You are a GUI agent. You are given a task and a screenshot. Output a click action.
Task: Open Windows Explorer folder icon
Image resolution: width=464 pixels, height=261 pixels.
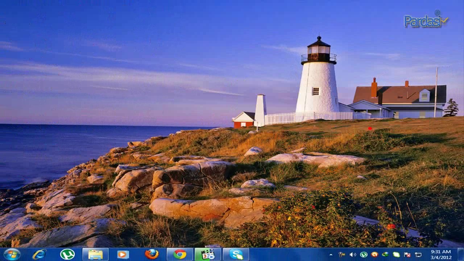(95, 254)
